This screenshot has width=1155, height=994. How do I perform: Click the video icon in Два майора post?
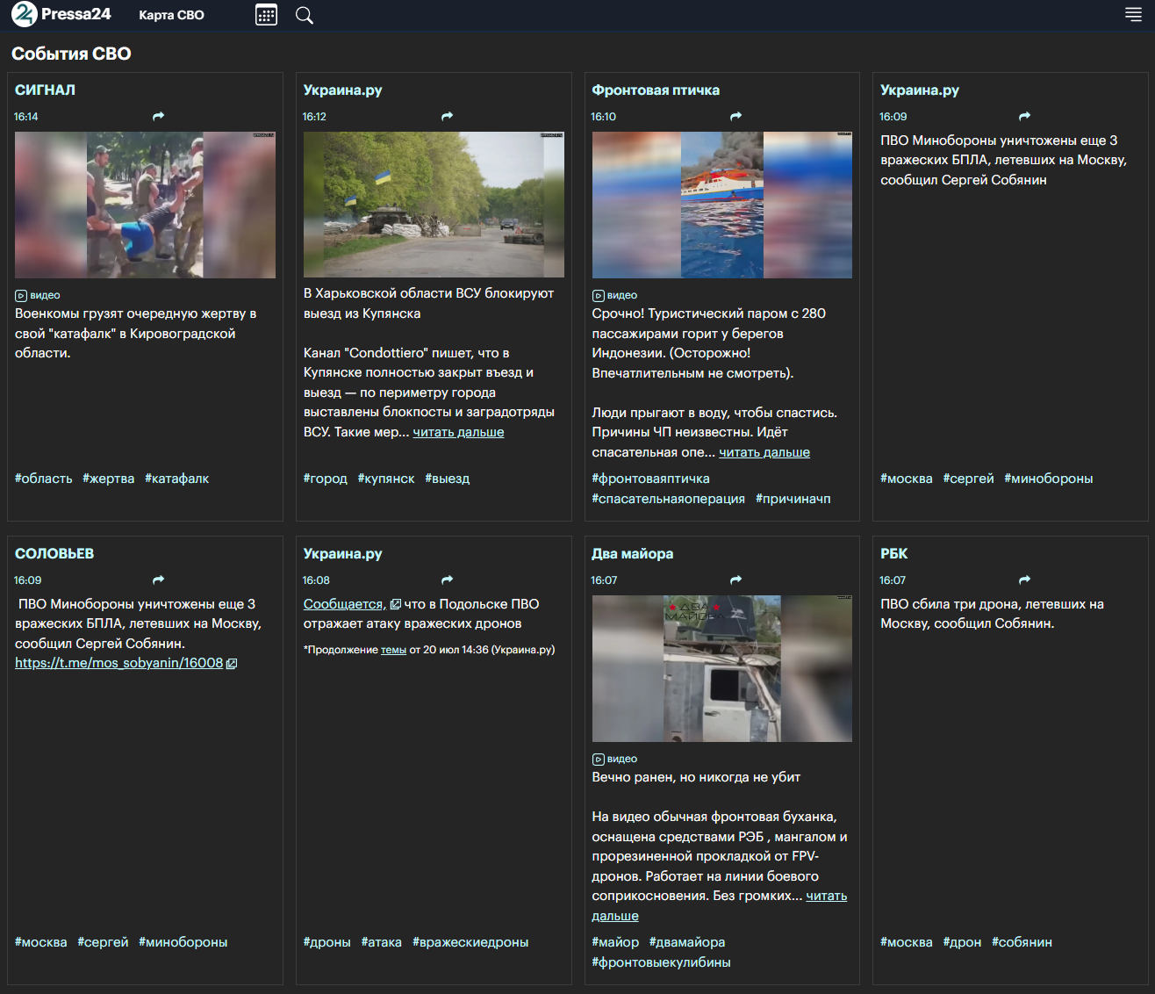[x=599, y=760]
